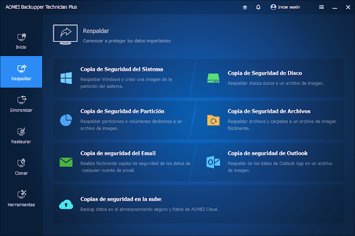This screenshot has width=355, height=236.
Task: Click the crown upgrade icon in title bar
Action: [x=245, y=7]
